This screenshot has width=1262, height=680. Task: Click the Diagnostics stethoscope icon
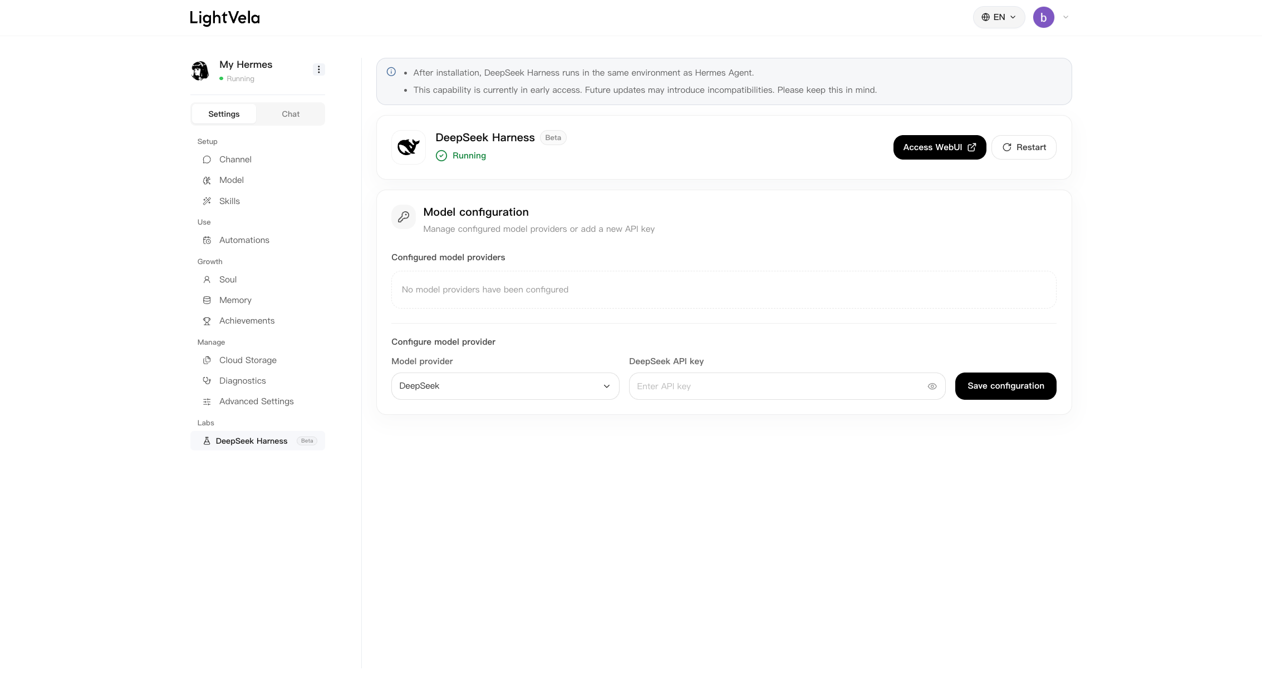pos(207,381)
